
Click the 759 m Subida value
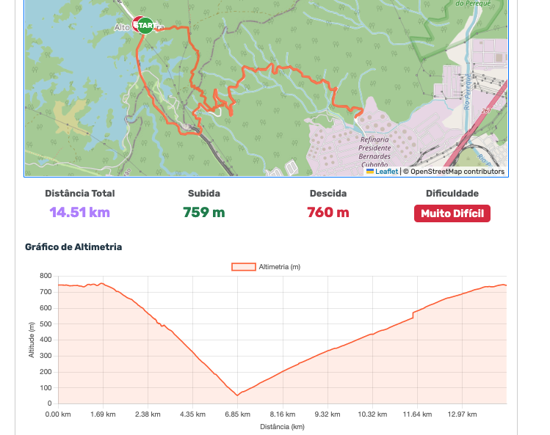(204, 213)
